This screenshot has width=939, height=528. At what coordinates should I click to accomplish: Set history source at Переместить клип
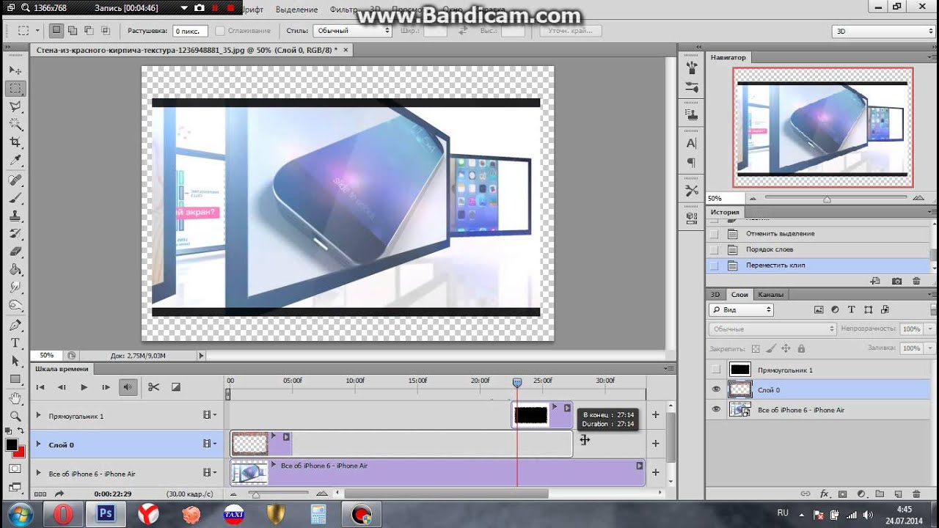(715, 265)
